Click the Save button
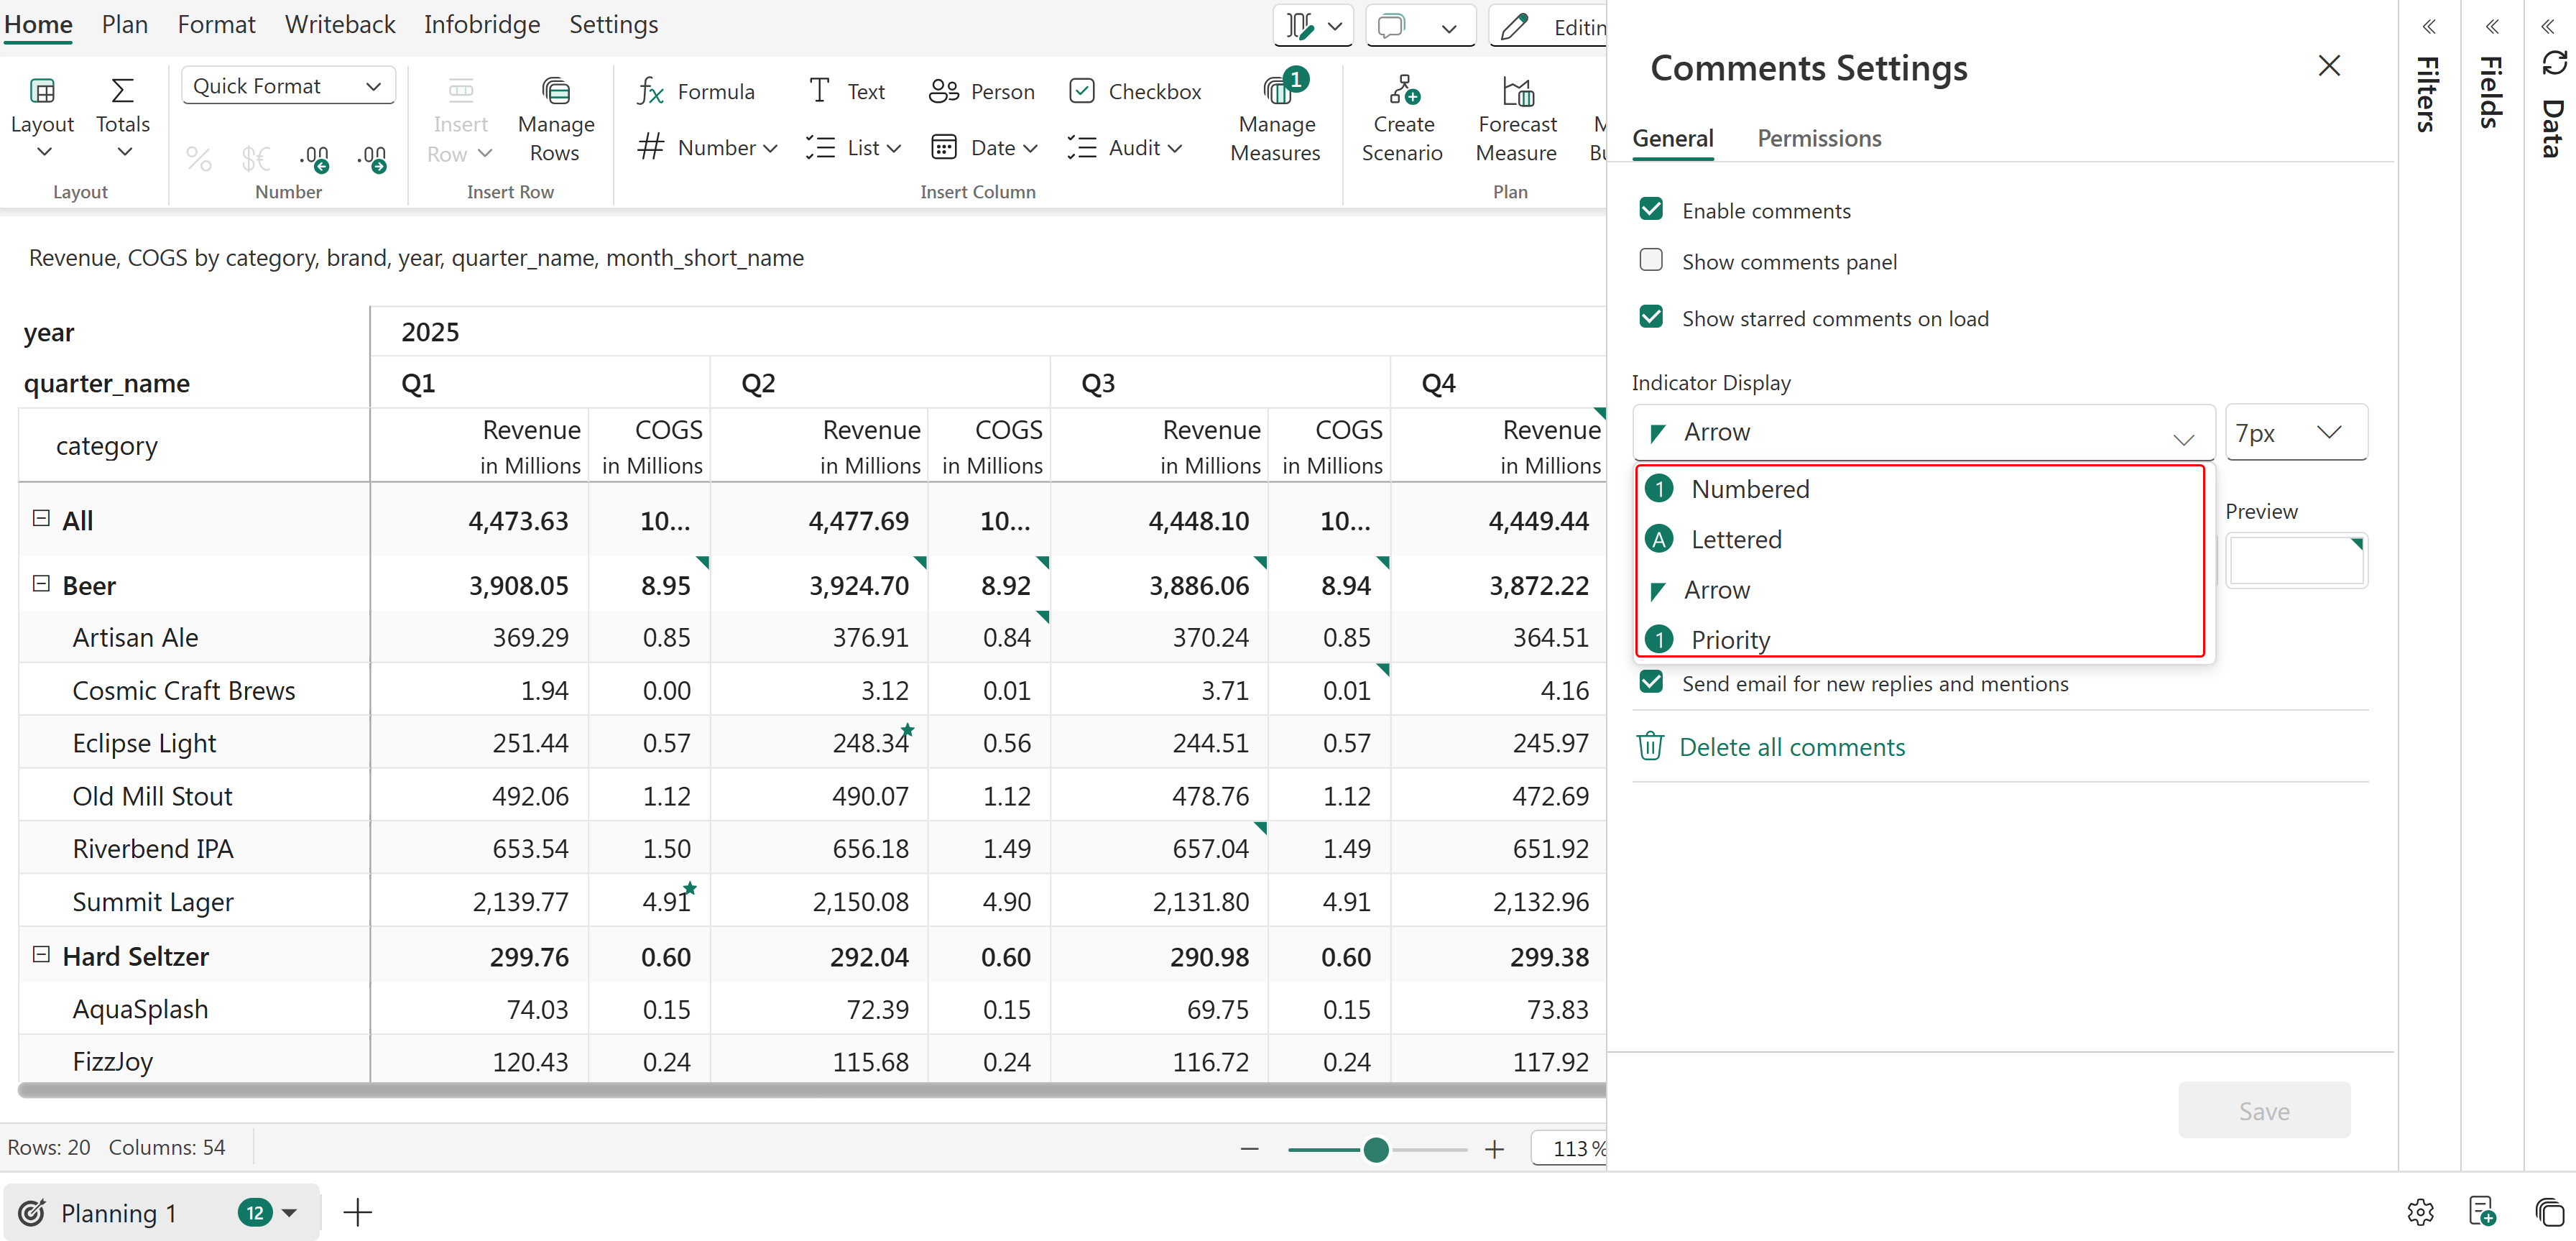Image resolution: width=2576 pixels, height=1241 pixels. click(2263, 1110)
